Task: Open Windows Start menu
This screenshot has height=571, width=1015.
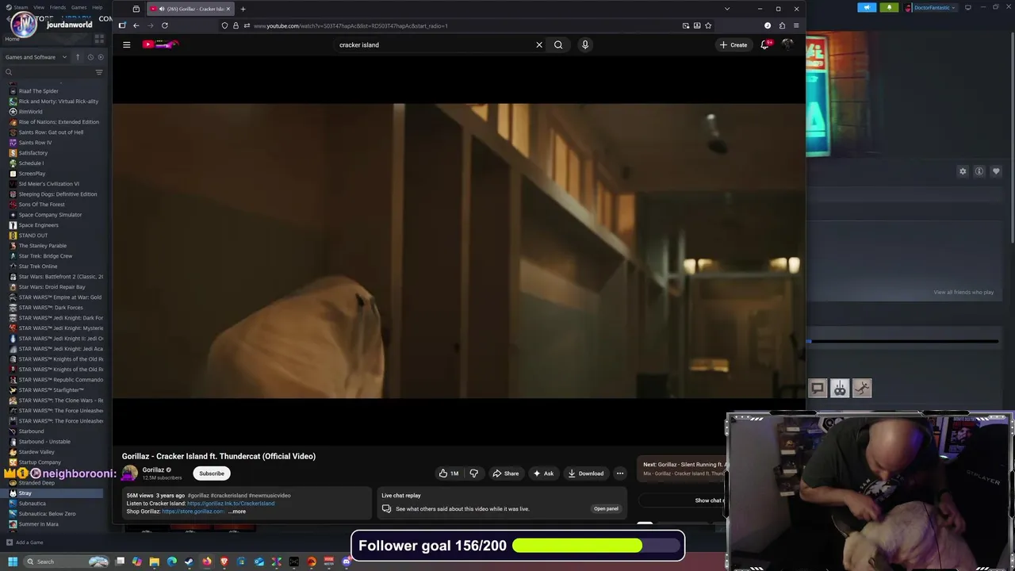Action: pos(13,561)
